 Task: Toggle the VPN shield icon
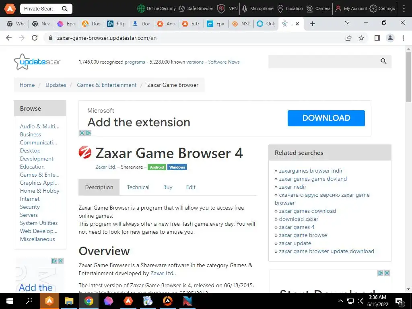click(221, 9)
